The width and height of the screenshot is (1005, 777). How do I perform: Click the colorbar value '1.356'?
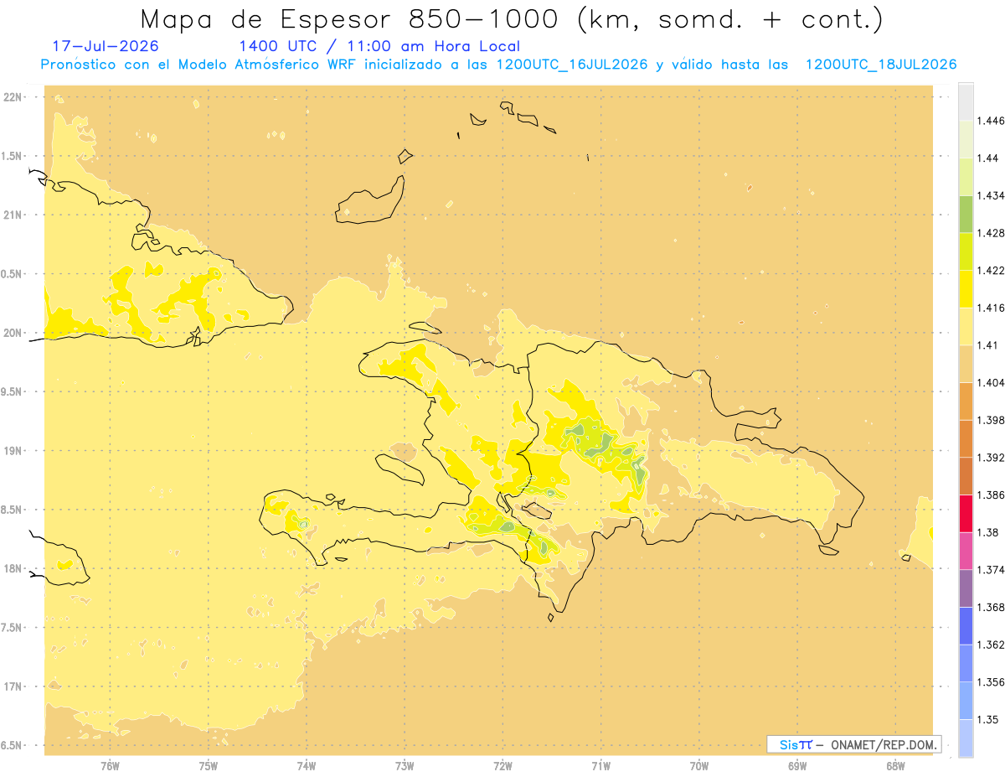pos(990,681)
